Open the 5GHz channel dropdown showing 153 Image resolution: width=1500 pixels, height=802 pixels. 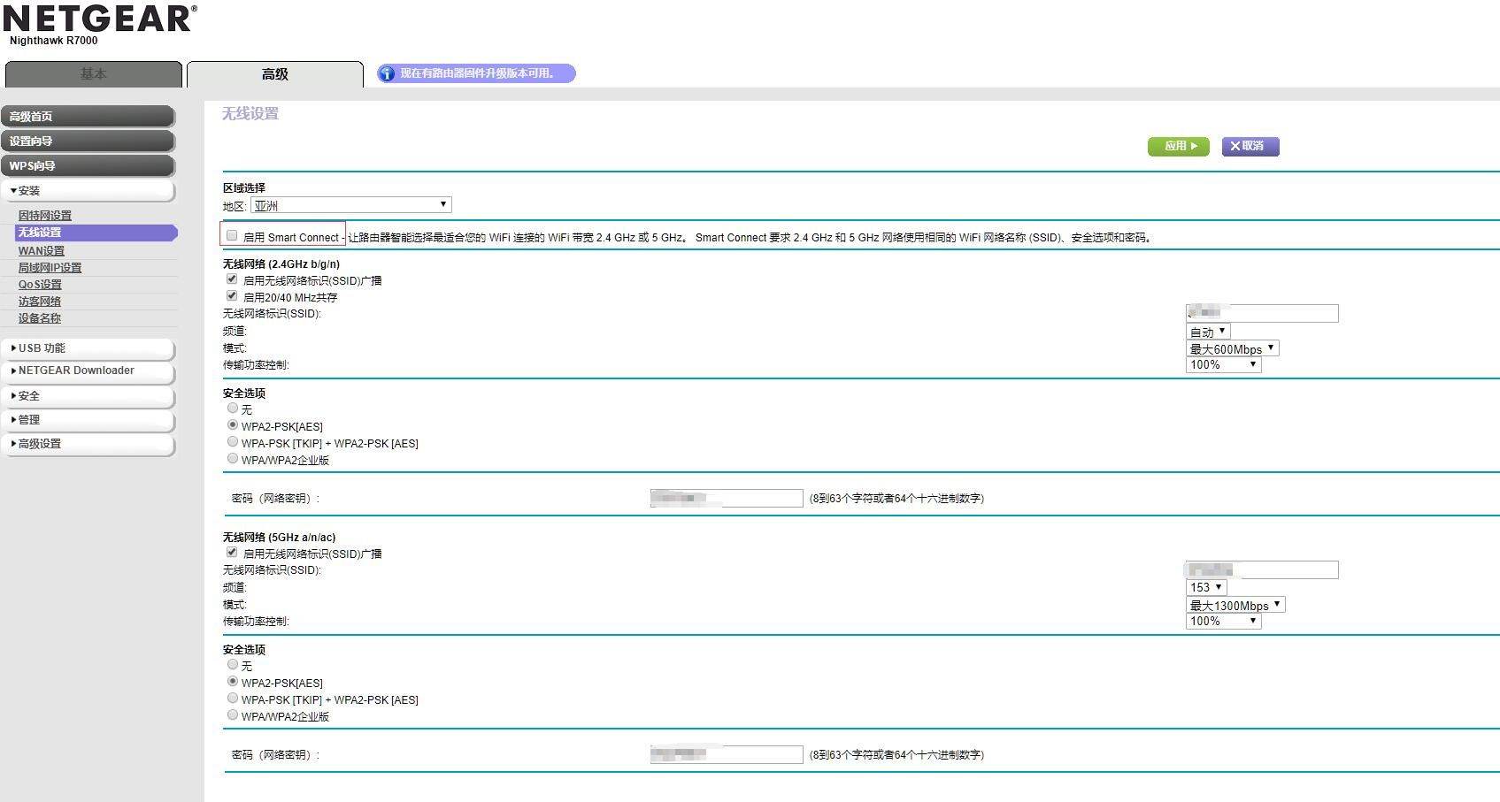point(1205,587)
